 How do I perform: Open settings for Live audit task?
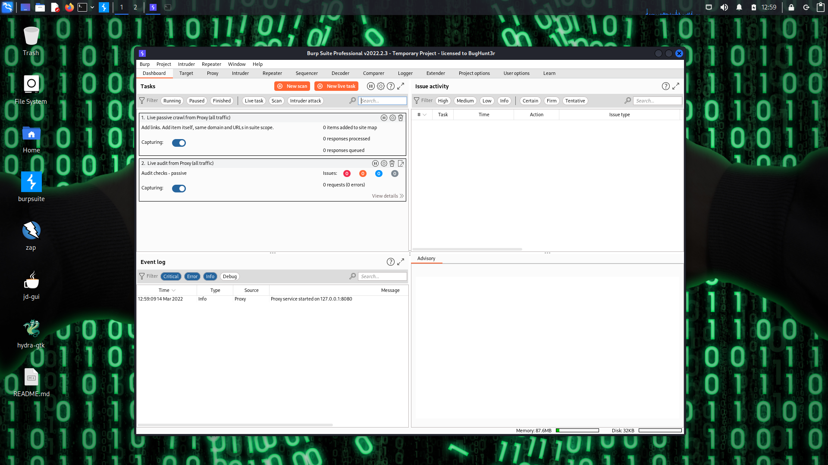pos(384,163)
